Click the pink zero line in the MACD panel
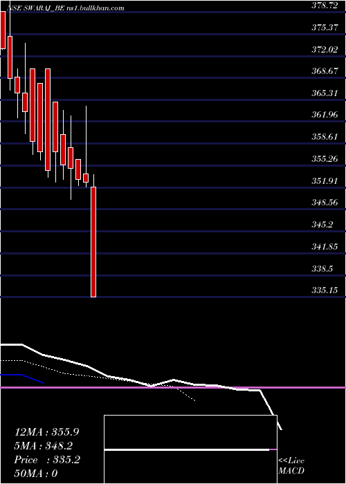346x484 pixels. (173, 387)
